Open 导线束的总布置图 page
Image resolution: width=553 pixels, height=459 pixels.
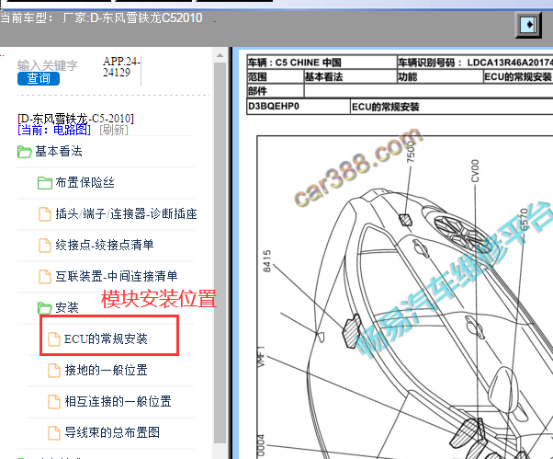point(112,432)
